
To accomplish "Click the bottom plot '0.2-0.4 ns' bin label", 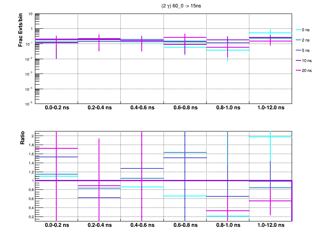I will tap(99, 226).
